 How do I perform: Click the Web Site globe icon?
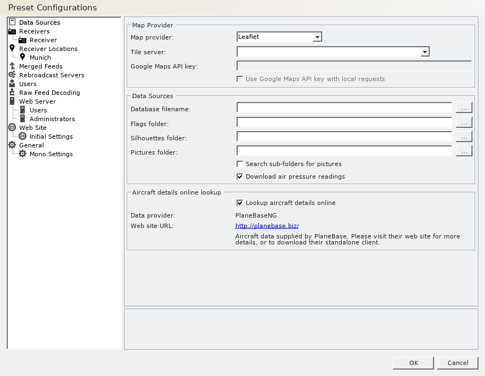coord(12,127)
